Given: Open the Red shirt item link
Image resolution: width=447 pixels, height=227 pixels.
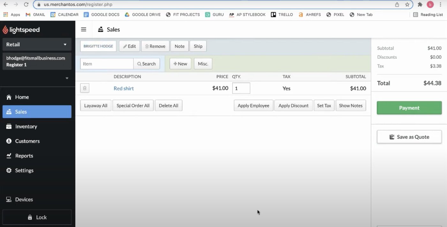Looking at the screenshot, I should point(124,88).
